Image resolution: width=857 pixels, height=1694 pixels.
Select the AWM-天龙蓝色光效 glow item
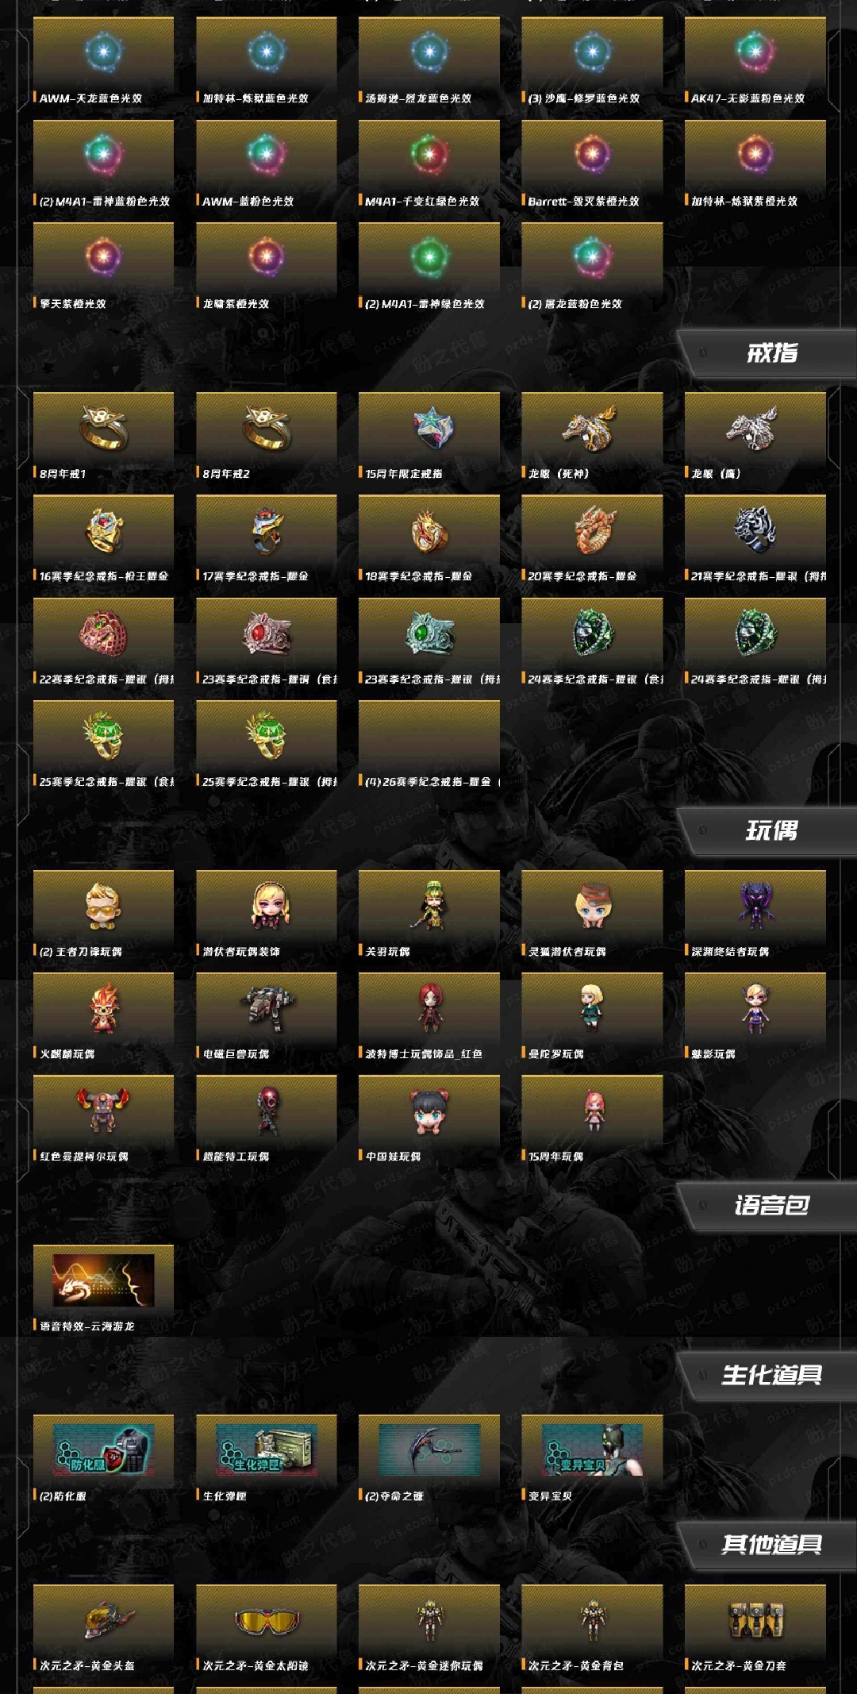103,61
